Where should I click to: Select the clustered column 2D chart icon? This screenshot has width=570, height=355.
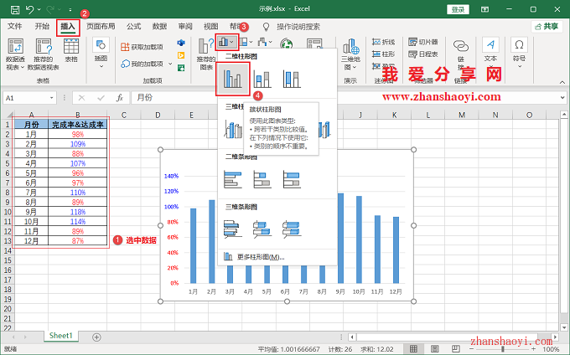click(x=233, y=79)
